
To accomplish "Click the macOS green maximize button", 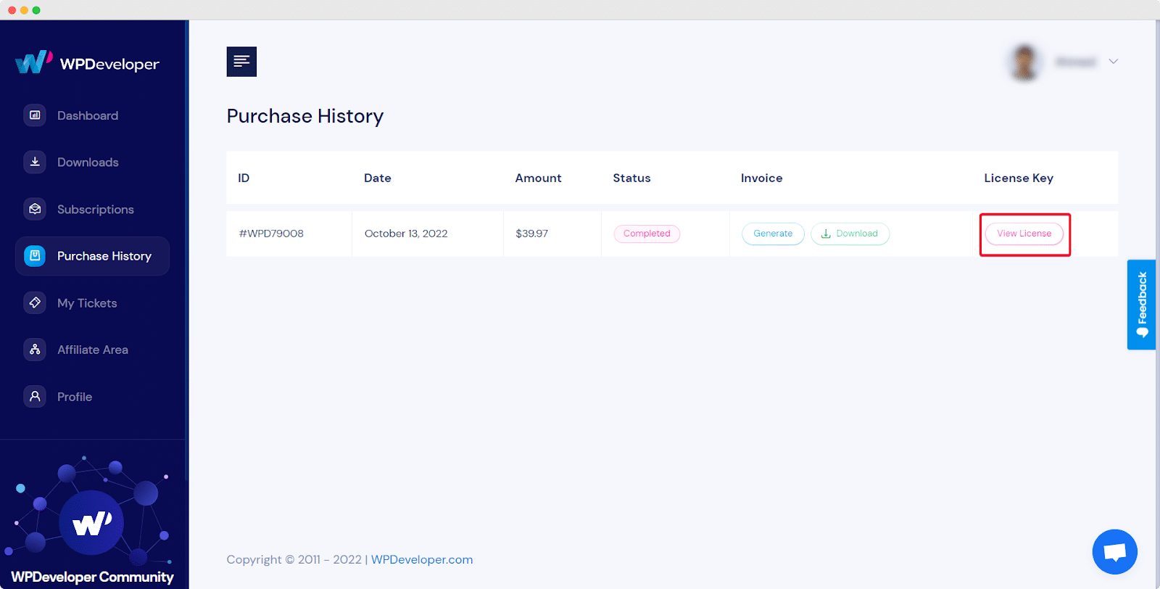I will point(36,10).
